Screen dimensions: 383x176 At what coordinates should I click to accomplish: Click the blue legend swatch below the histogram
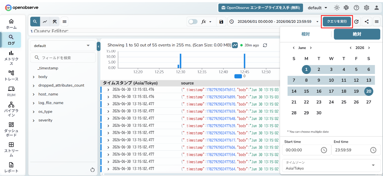coord(238,76)
